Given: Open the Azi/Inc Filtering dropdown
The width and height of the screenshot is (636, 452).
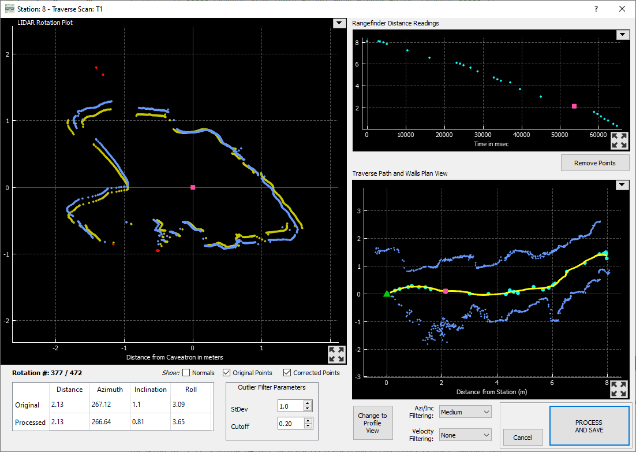Looking at the screenshot, I should pyautogui.click(x=465, y=412).
